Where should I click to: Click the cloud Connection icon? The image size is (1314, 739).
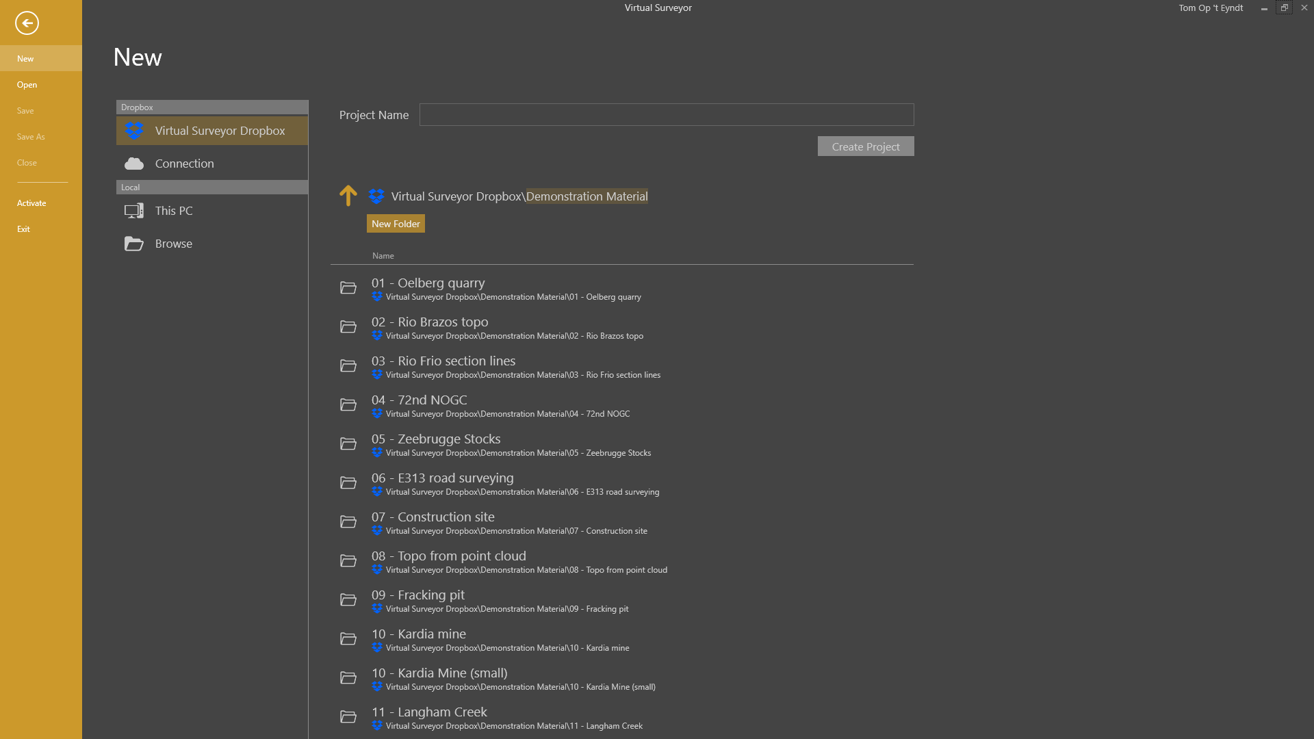click(x=134, y=164)
